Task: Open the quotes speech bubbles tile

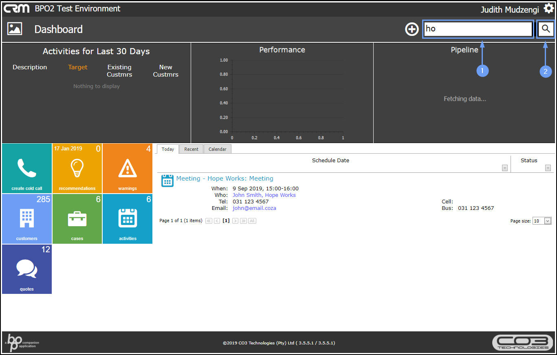Action: pyautogui.click(x=27, y=269)
